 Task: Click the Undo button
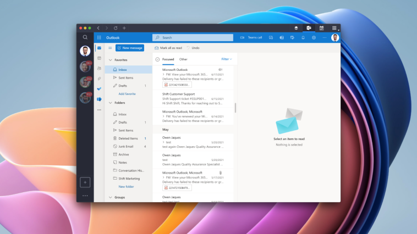coord(193,48)
